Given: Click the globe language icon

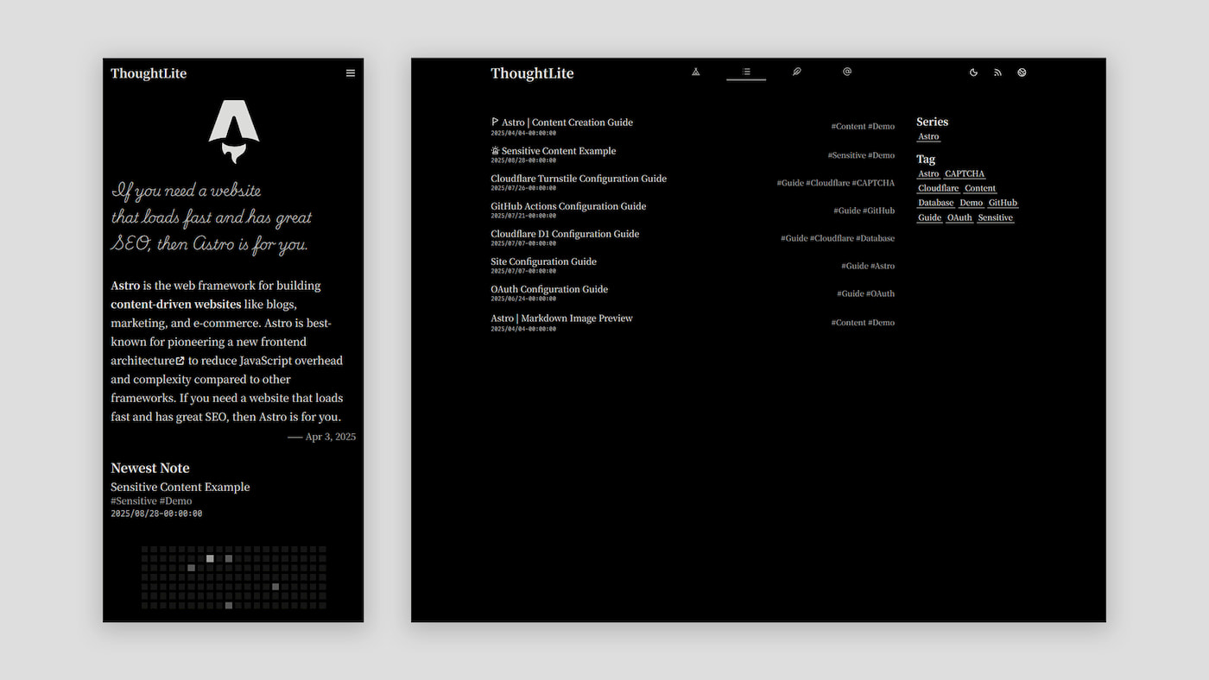Looking at the screenshot, I should [1022, 73].
